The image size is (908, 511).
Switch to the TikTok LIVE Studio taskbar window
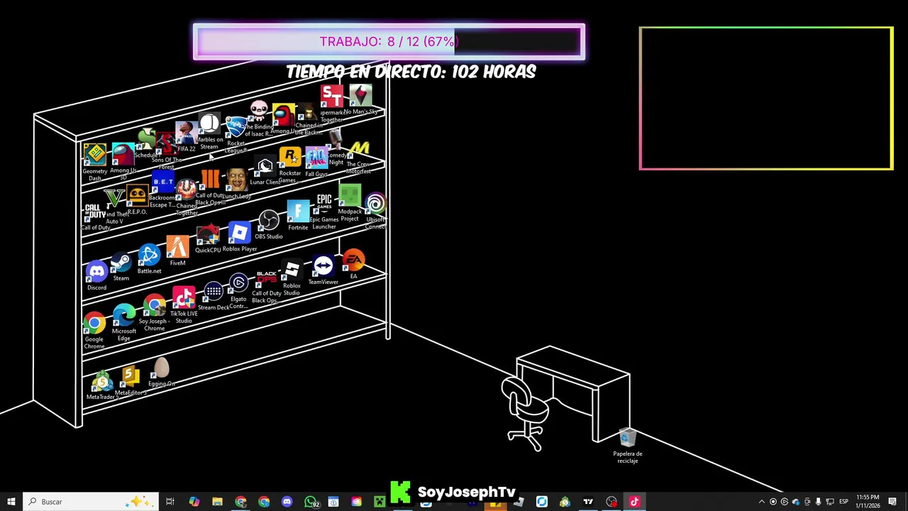point(635,502)
